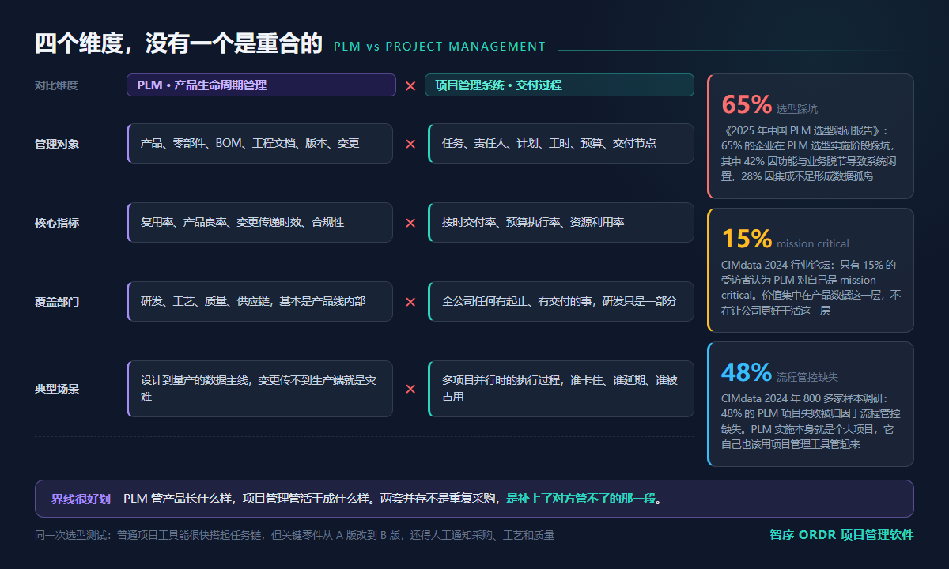The width and height of the screenshot is (949, 569).
Task: Click the '管理对象' row label
Action: [x=57, y=144]
